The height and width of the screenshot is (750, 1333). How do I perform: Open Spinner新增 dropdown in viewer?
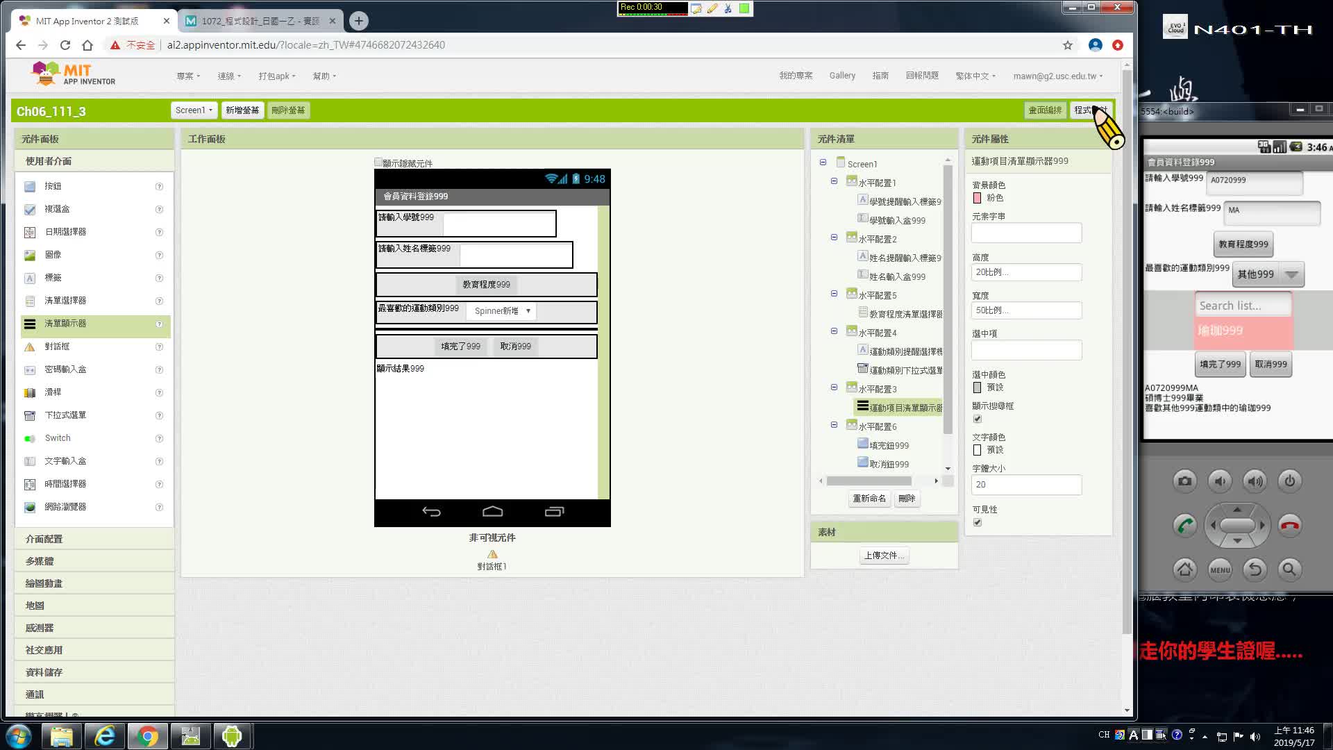[x=503, y=311]
